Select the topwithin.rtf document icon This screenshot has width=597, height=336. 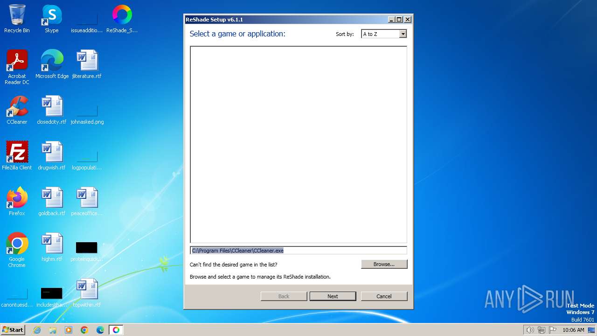click(x=87, y=293)
